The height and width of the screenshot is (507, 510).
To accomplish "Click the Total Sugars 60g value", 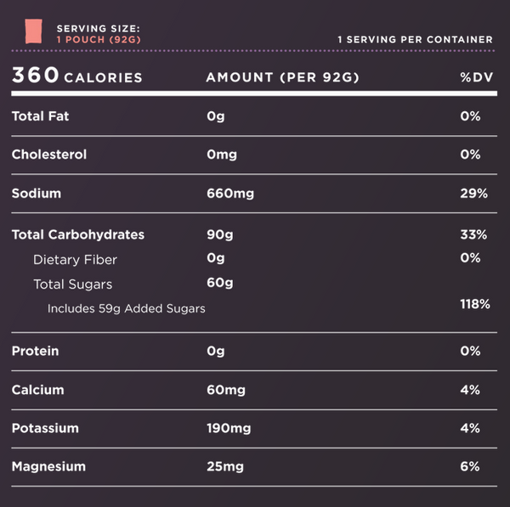I will point(220,283).
